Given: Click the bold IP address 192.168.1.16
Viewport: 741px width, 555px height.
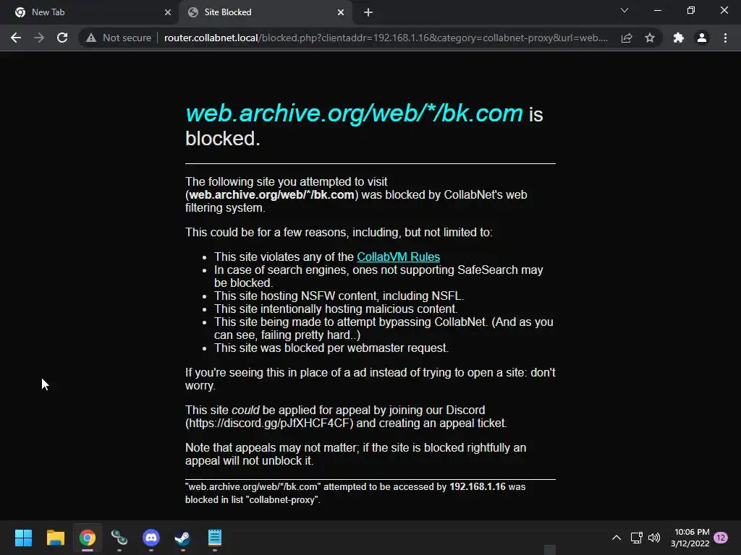Looking at the screenshot, I should [x=478, y=486].
